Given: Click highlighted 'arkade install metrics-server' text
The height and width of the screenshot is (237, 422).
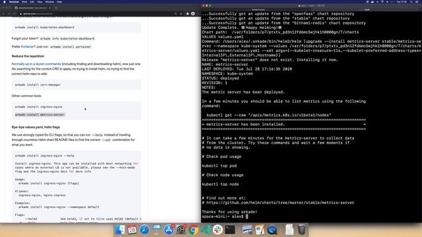Looking at the screenshot, I should (40, 115).
